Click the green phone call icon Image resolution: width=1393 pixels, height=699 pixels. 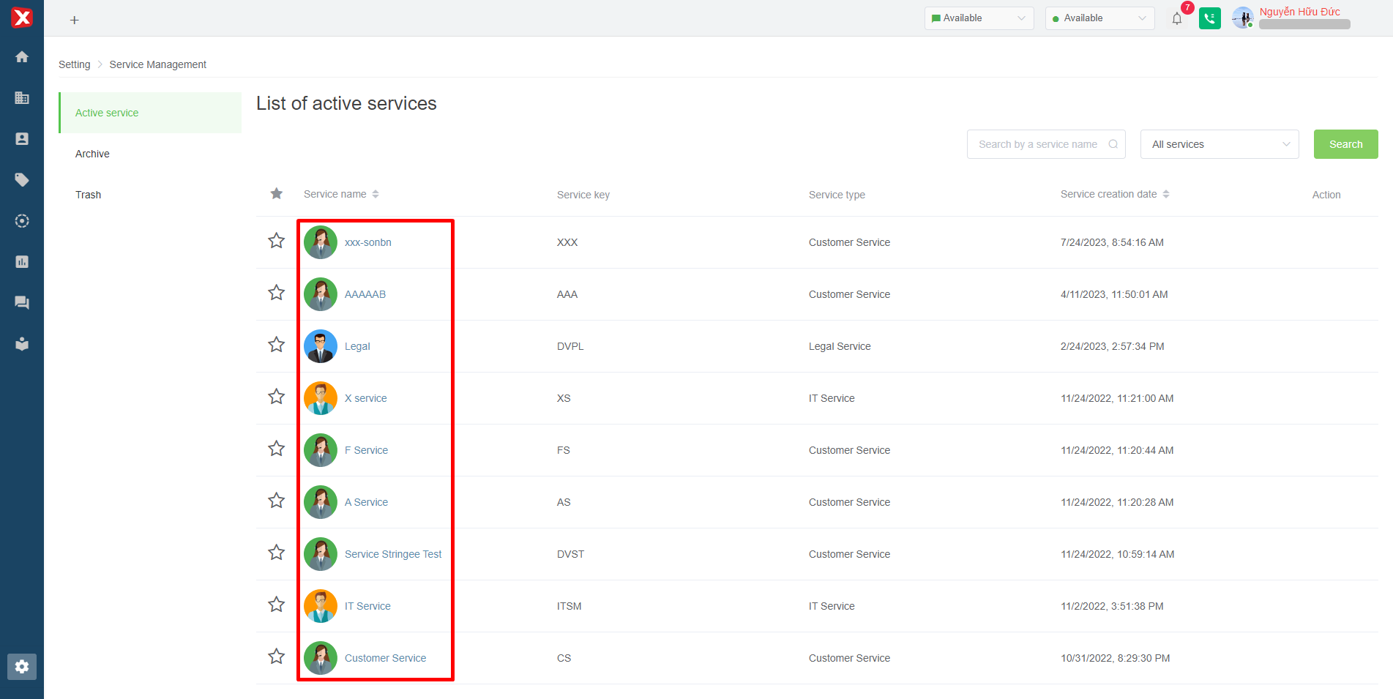coord(1210,19)
